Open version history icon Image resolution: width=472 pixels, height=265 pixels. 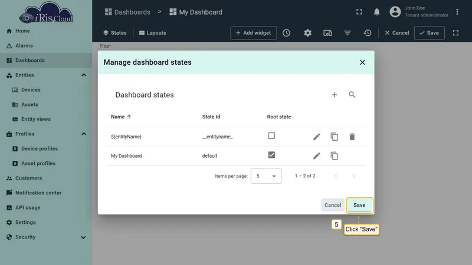click(x=367, y=33)
